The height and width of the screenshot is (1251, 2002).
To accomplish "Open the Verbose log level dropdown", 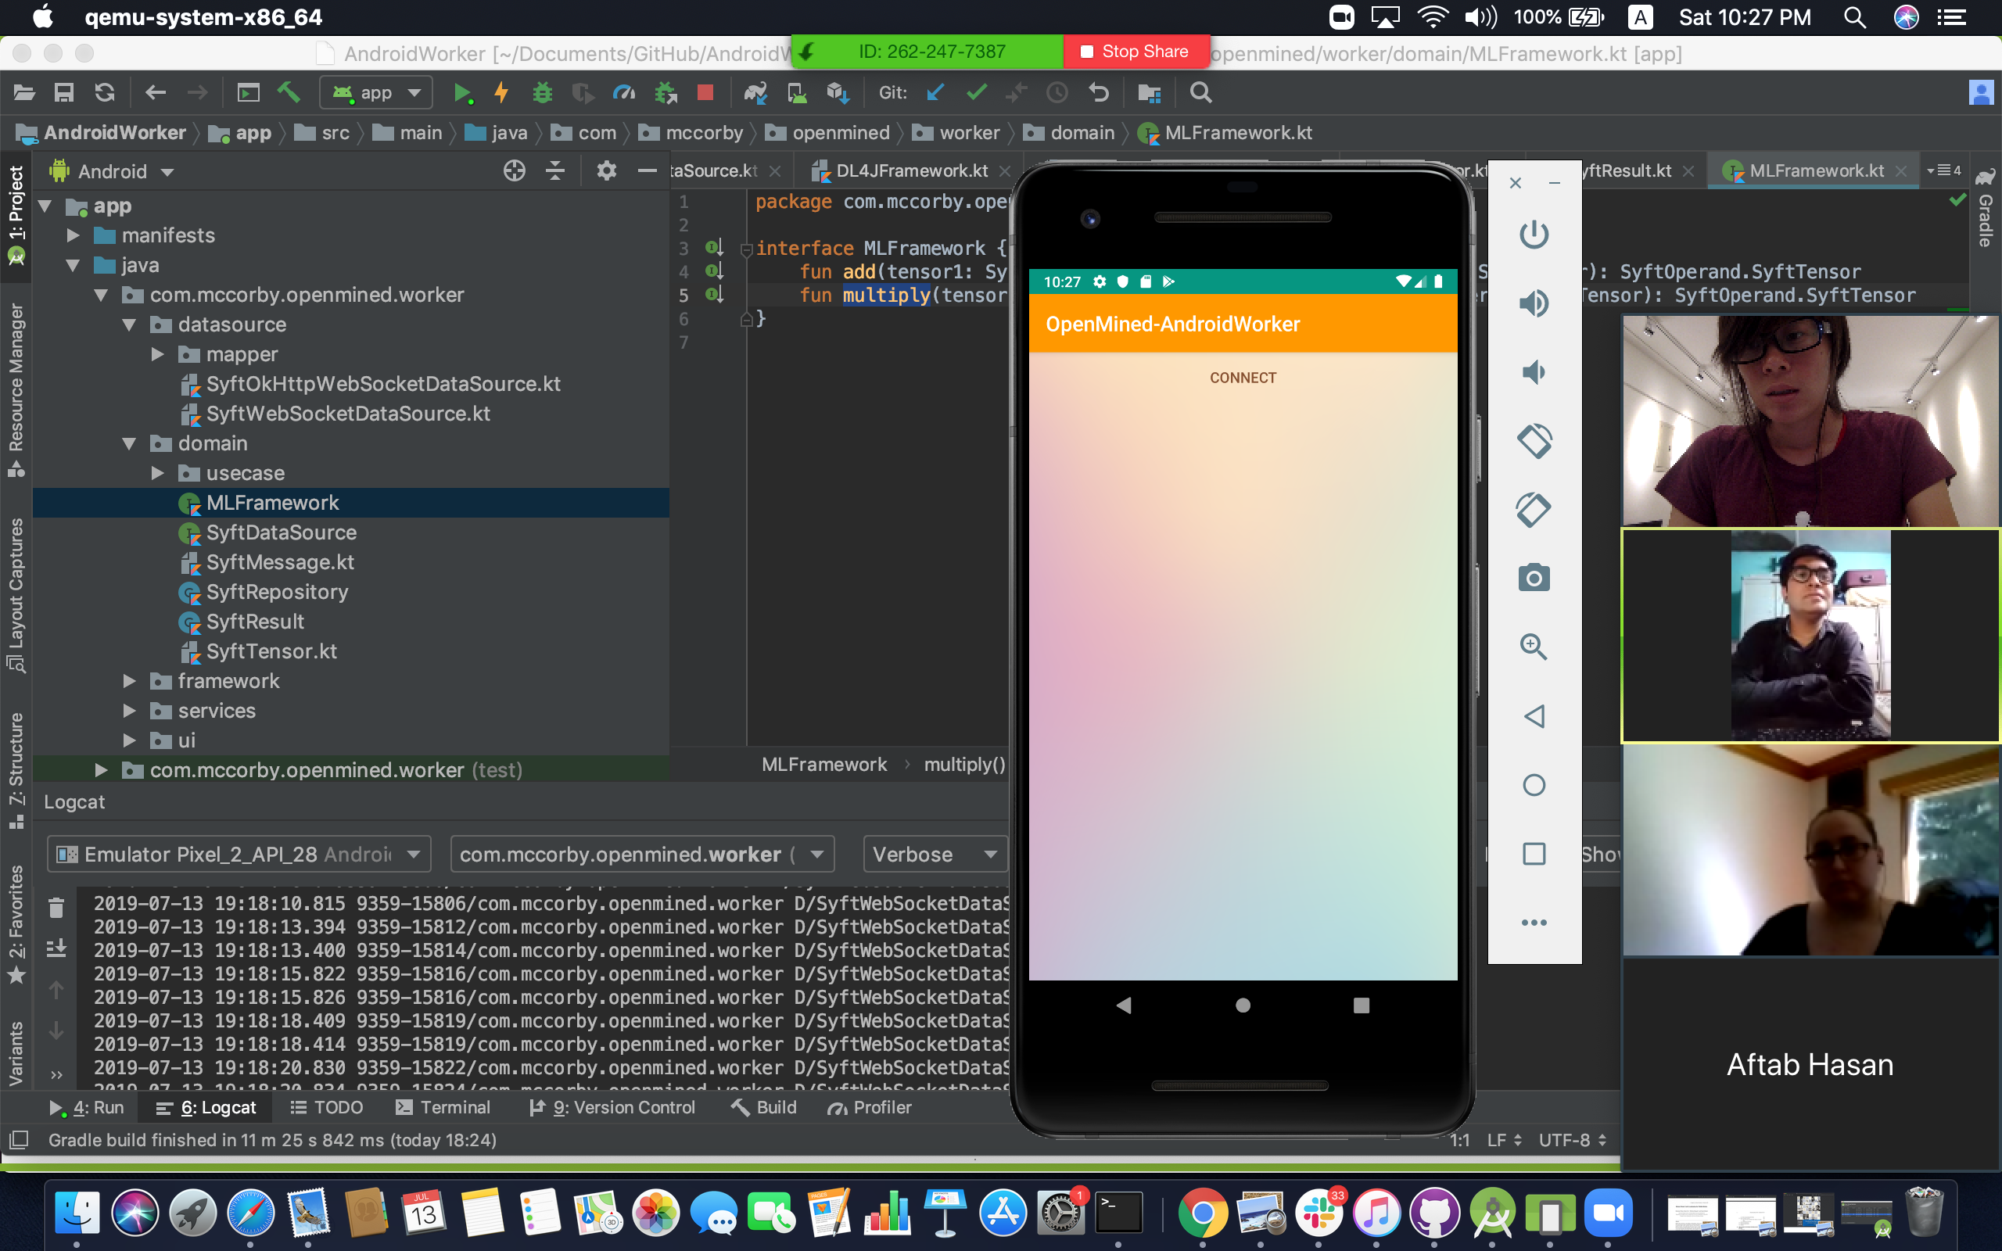I will pos(935,854).
